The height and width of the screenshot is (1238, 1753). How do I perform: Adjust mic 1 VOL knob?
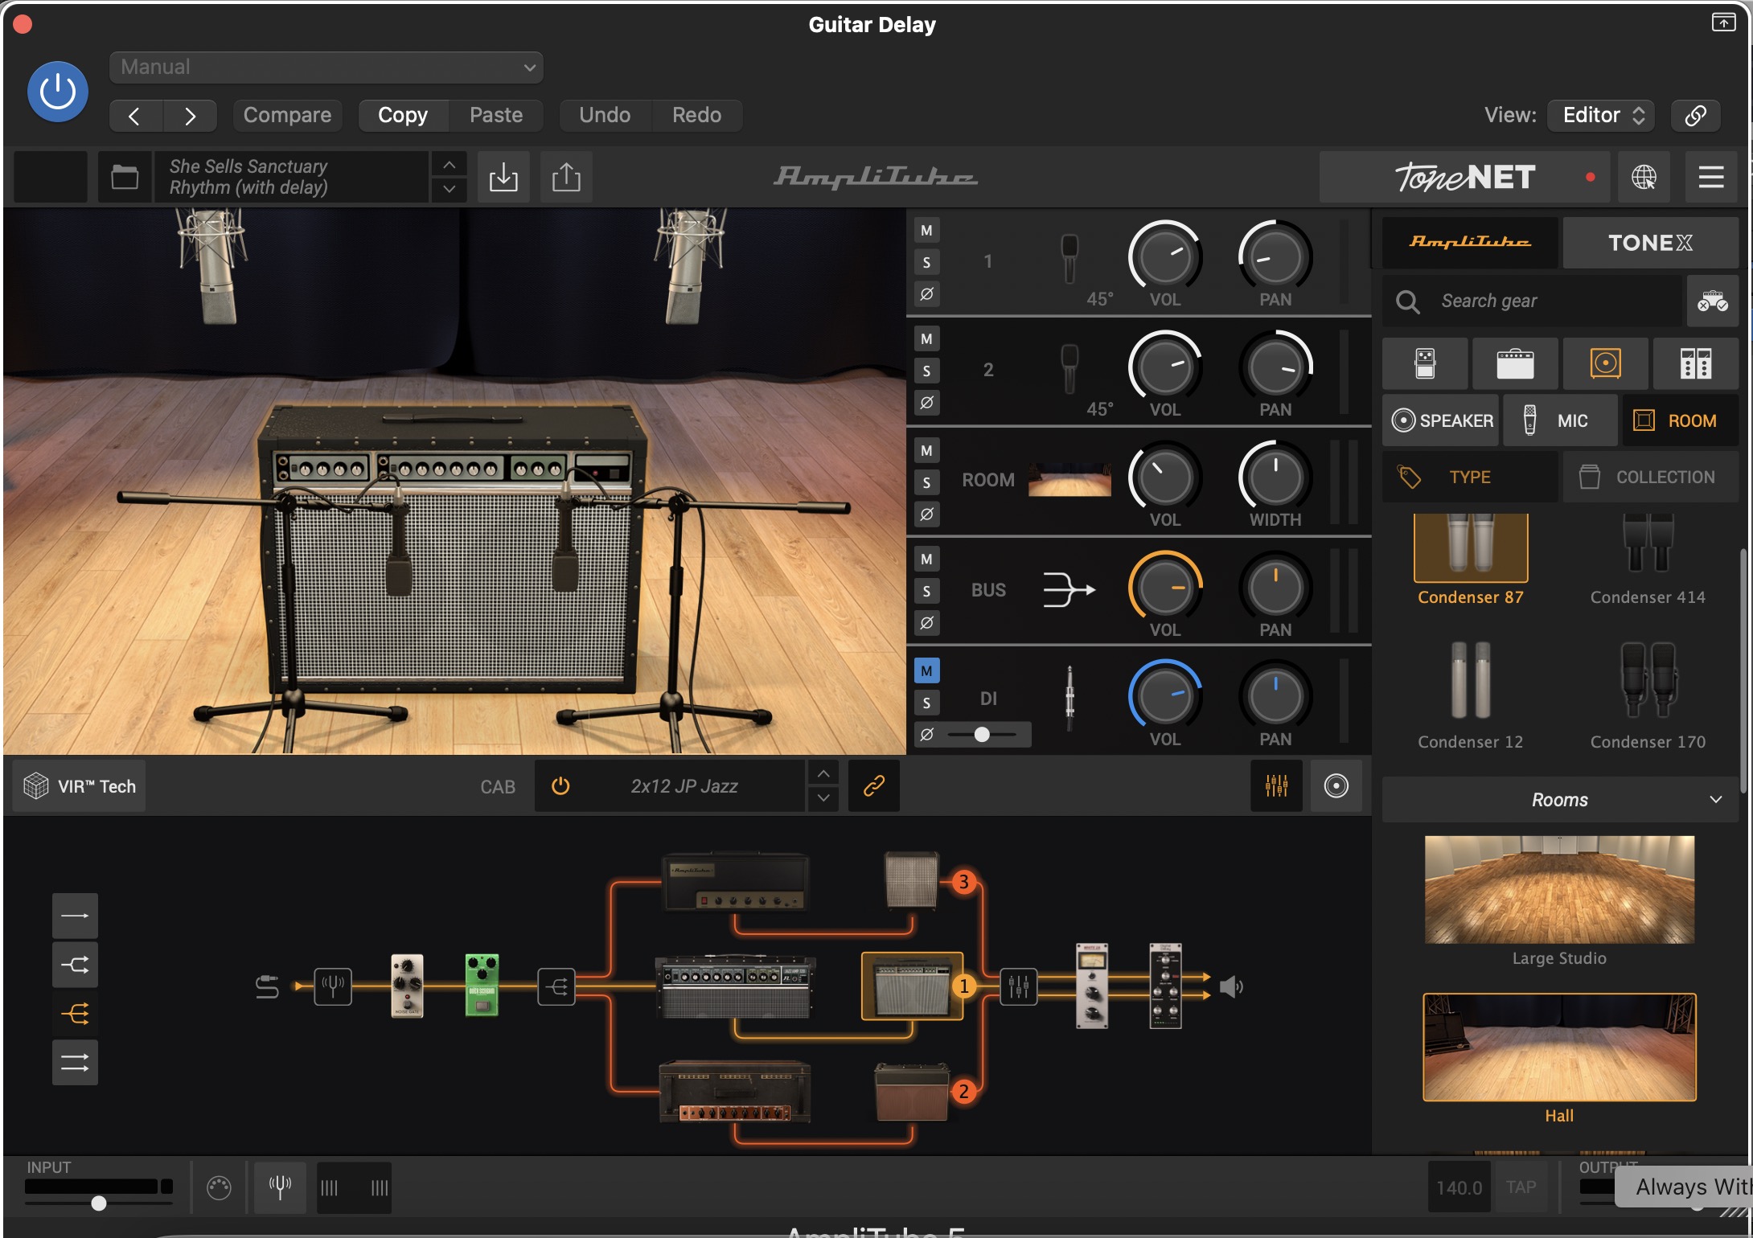click(1164, 256)
